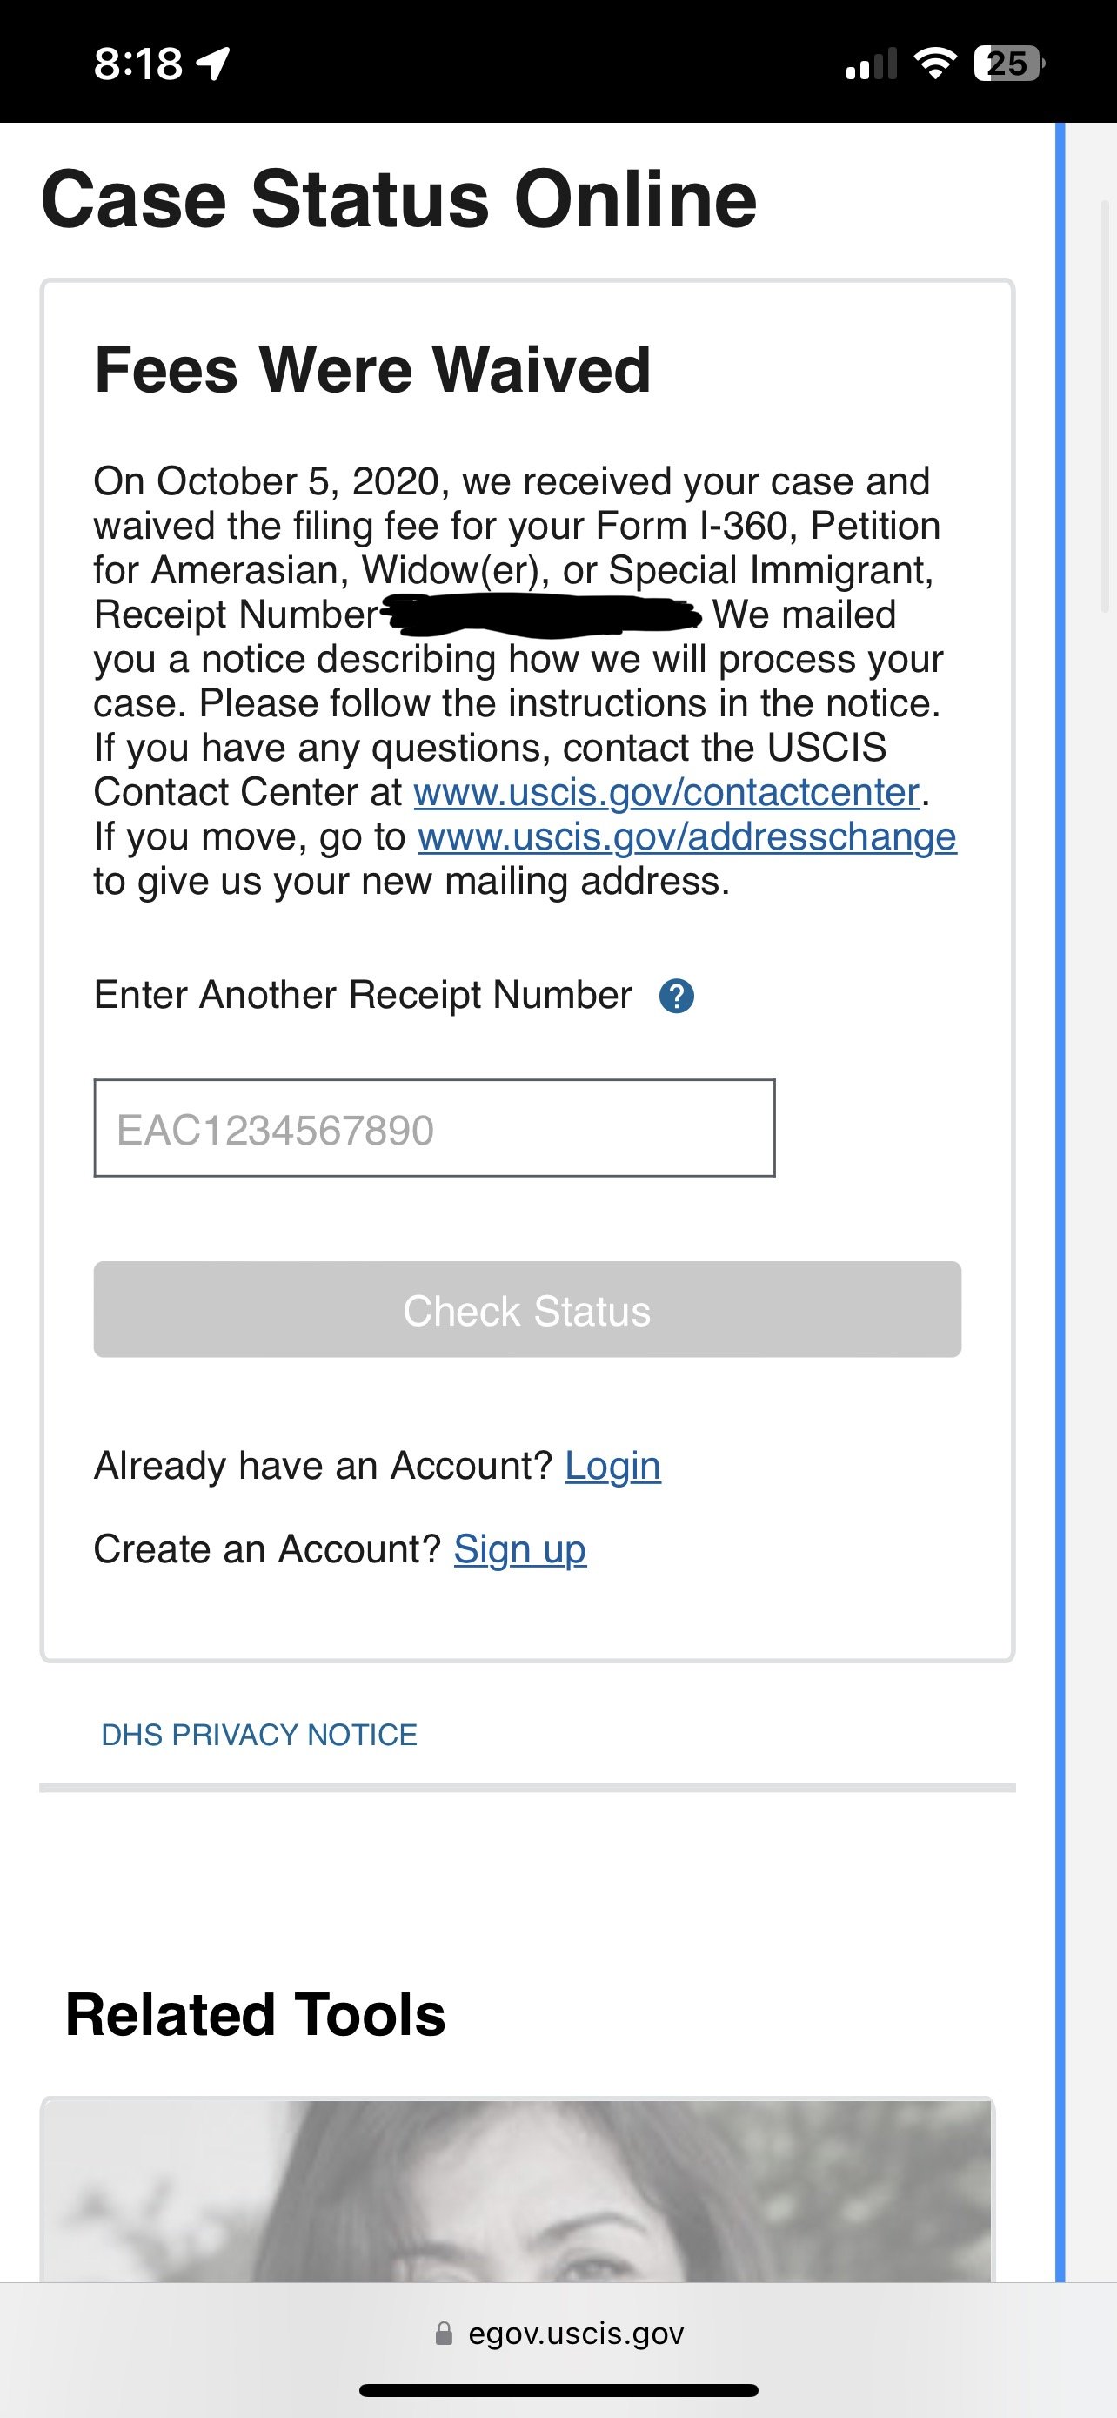This screenshot has width=1117, height=2418.
Task: Tap the Related Tools photo thumbnail
Action: [x=517, y=2189]
